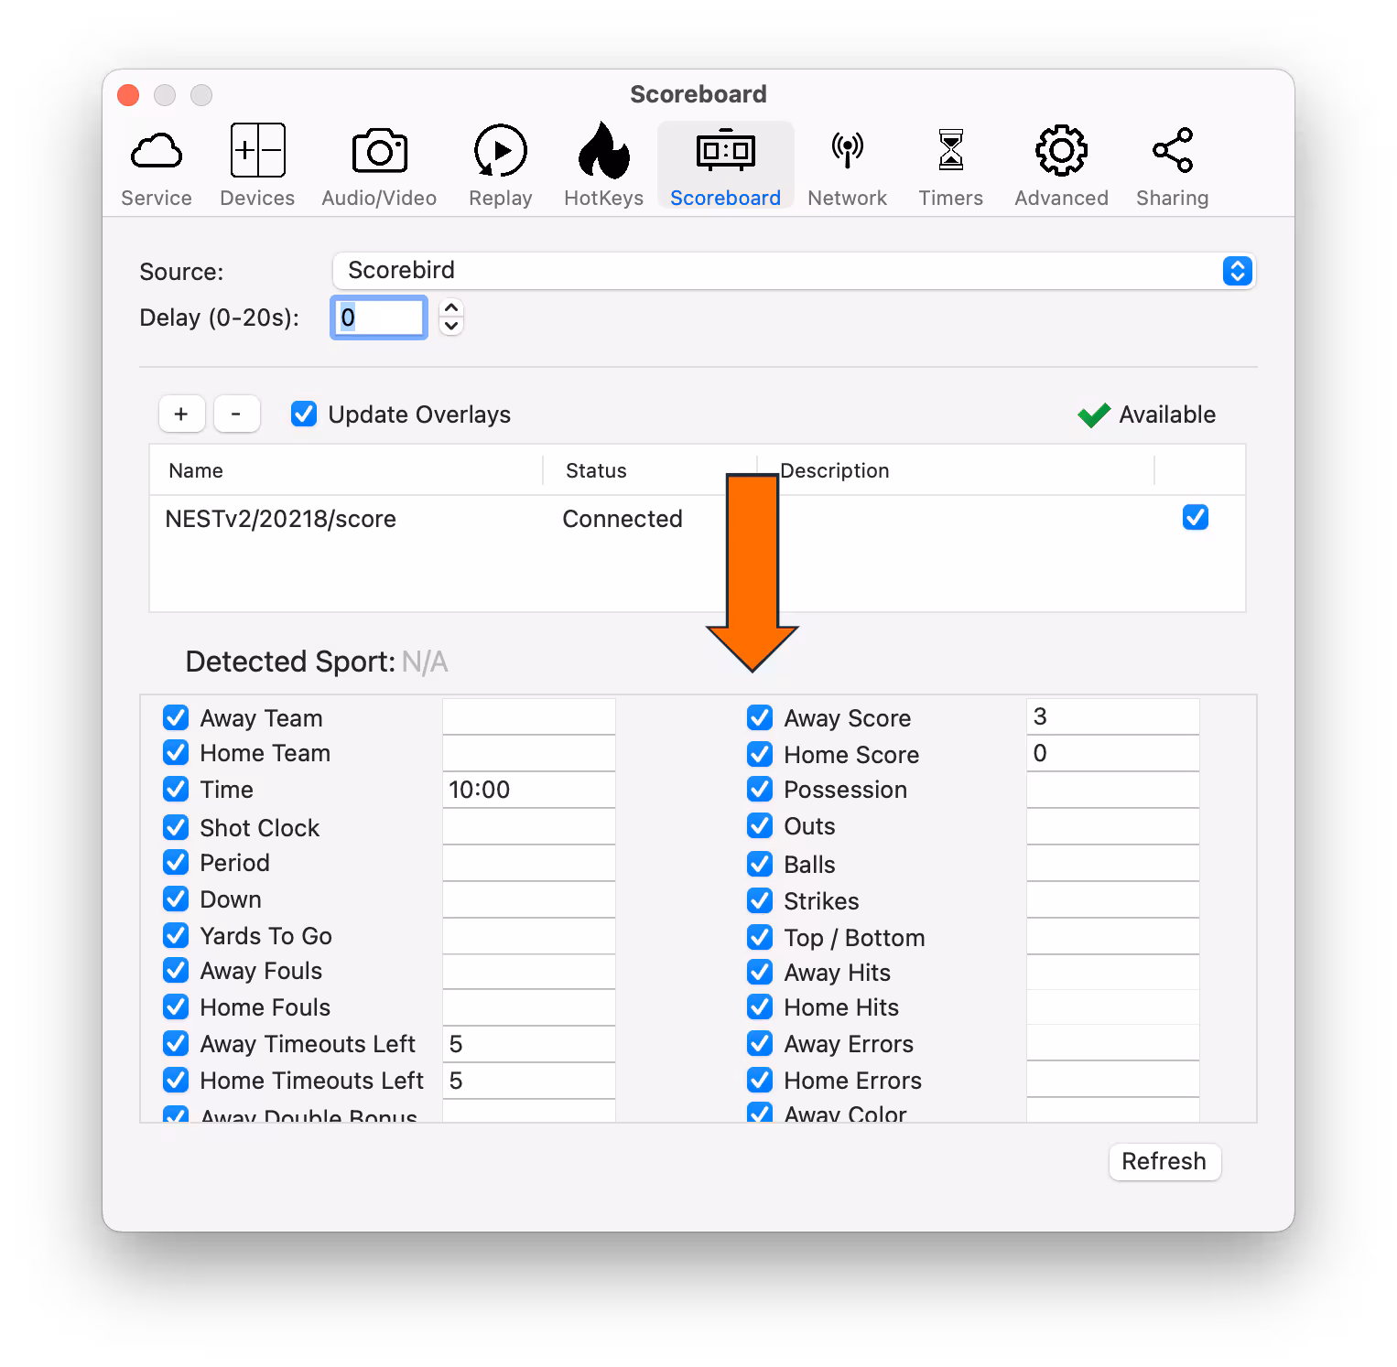Screen dimensions: 1397x1367
Task: Click the Away Team value field
Action: click(x=529, y=716)
